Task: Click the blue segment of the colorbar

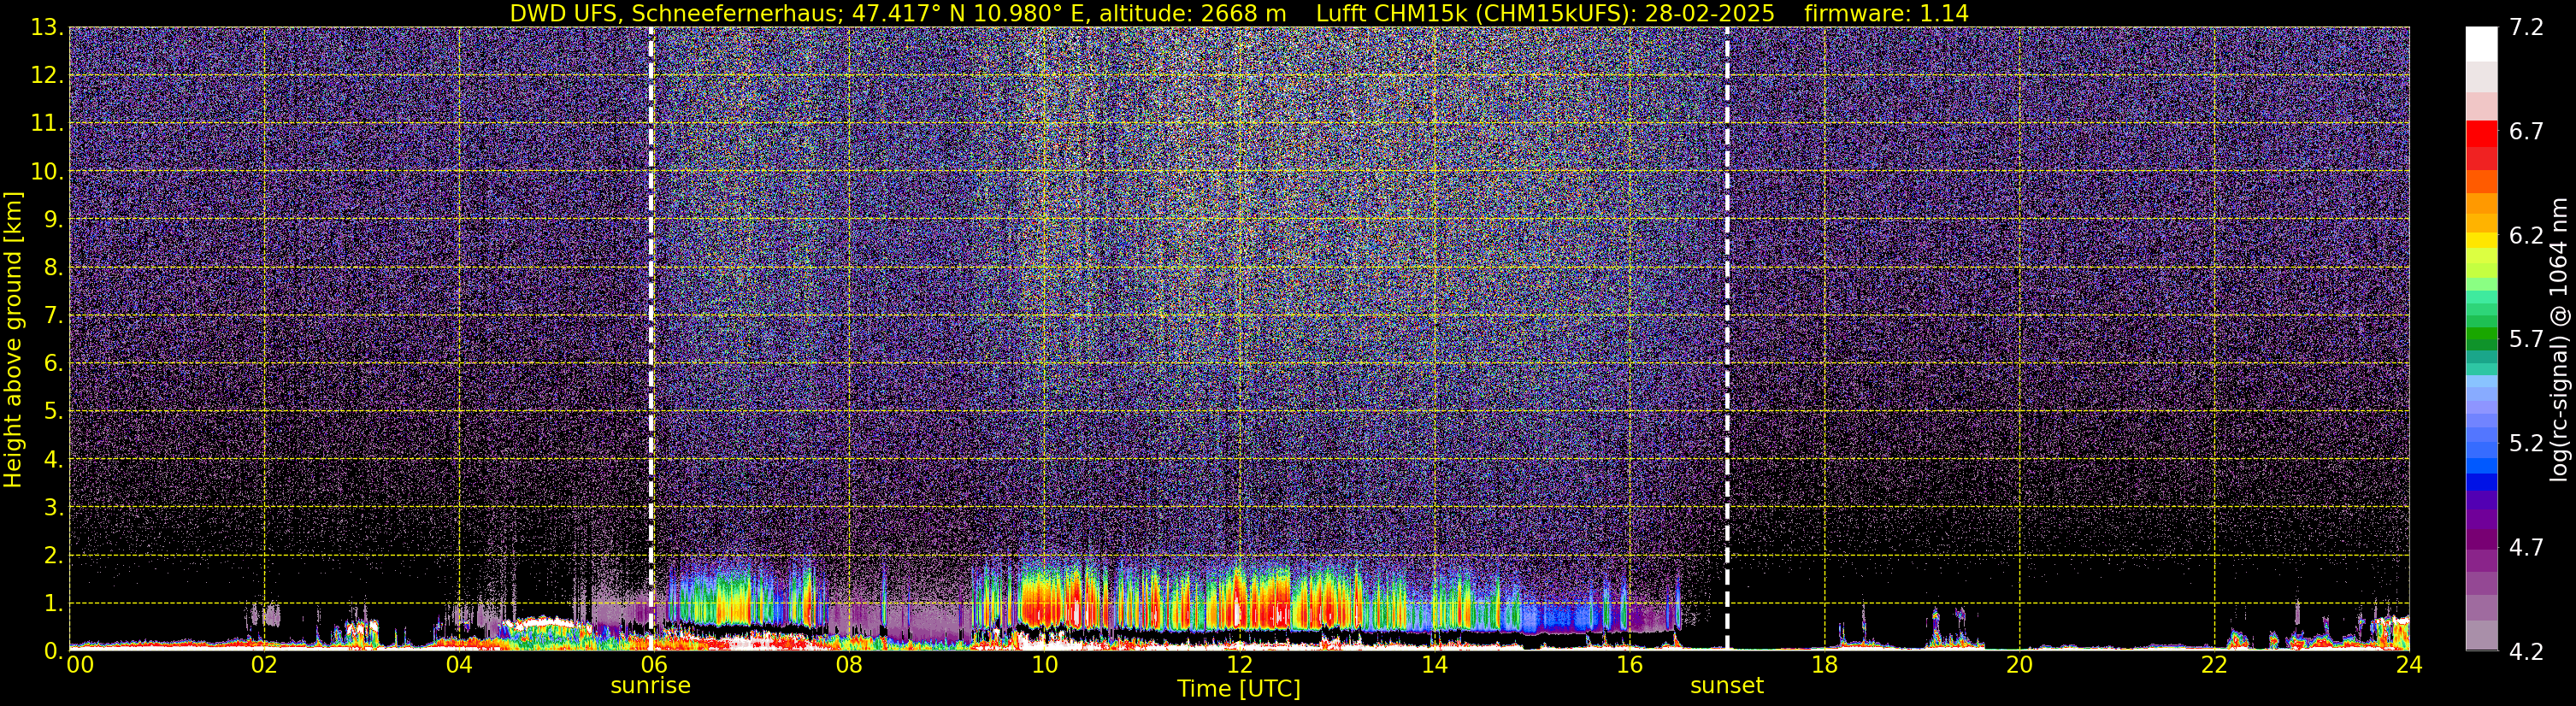Action: click(x=2482, y=465)
